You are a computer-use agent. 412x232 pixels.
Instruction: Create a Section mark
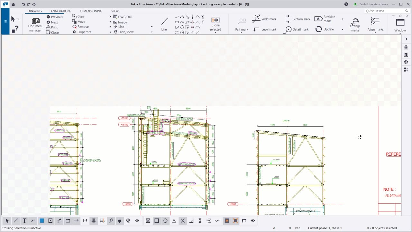298,19
